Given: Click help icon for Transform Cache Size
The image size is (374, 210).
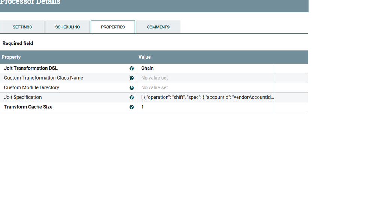Looking at the screenshot, I should (131, 107).
